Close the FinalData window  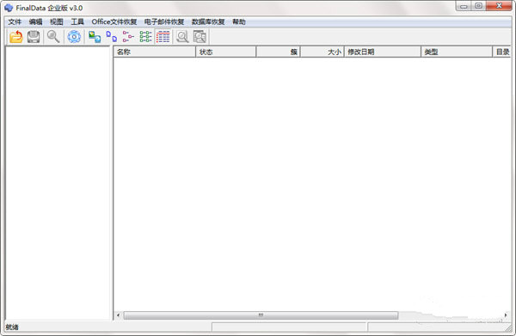pos(499,6)
